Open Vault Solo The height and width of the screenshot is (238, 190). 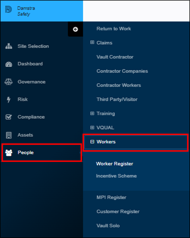(108, 226)
